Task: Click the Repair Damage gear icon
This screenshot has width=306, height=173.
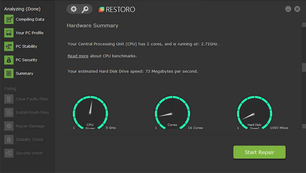Action: tap(9, 126)
